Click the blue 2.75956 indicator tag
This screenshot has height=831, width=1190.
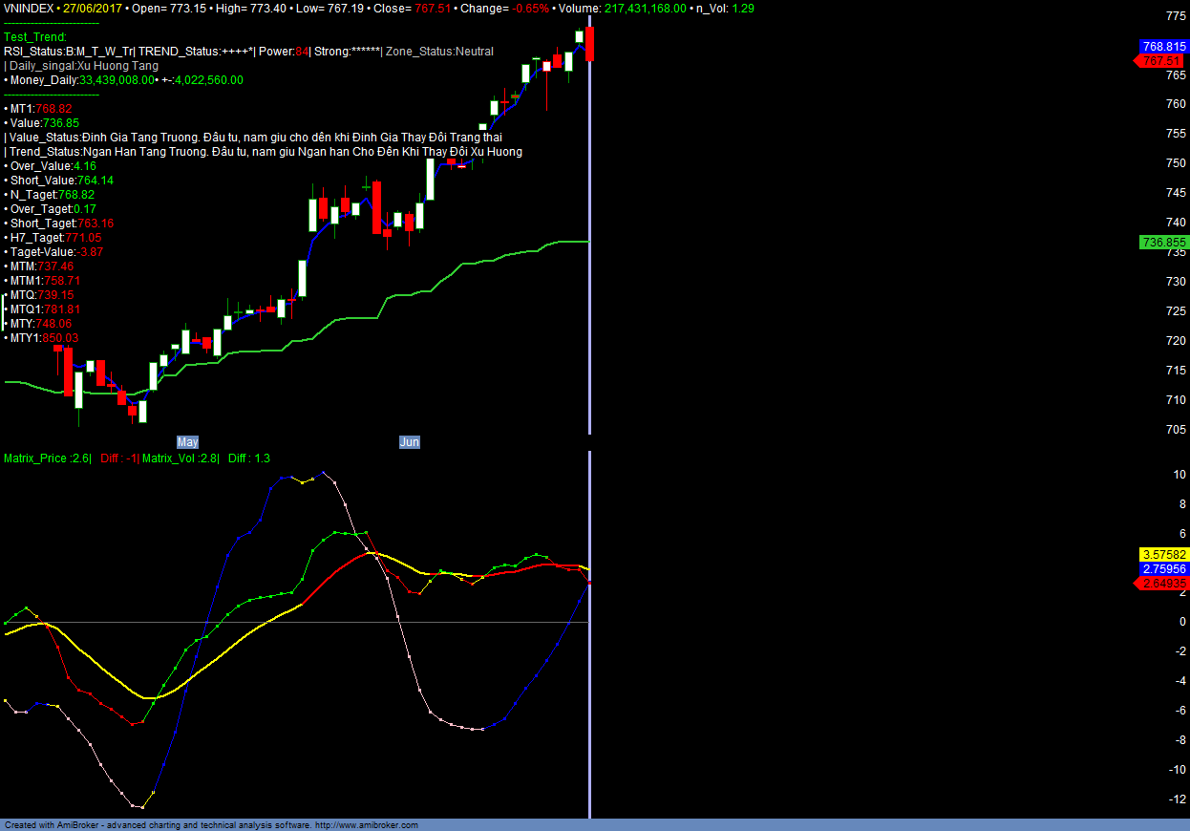click(1163, 568)
